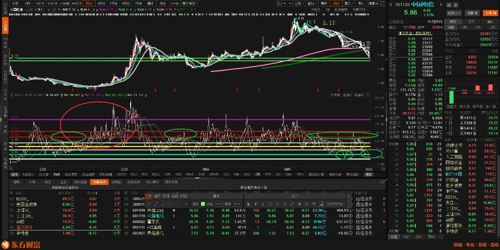Viewport: 500px width, 250px height.
Task: Go to previous stock with left arrow
Action: 390,4
